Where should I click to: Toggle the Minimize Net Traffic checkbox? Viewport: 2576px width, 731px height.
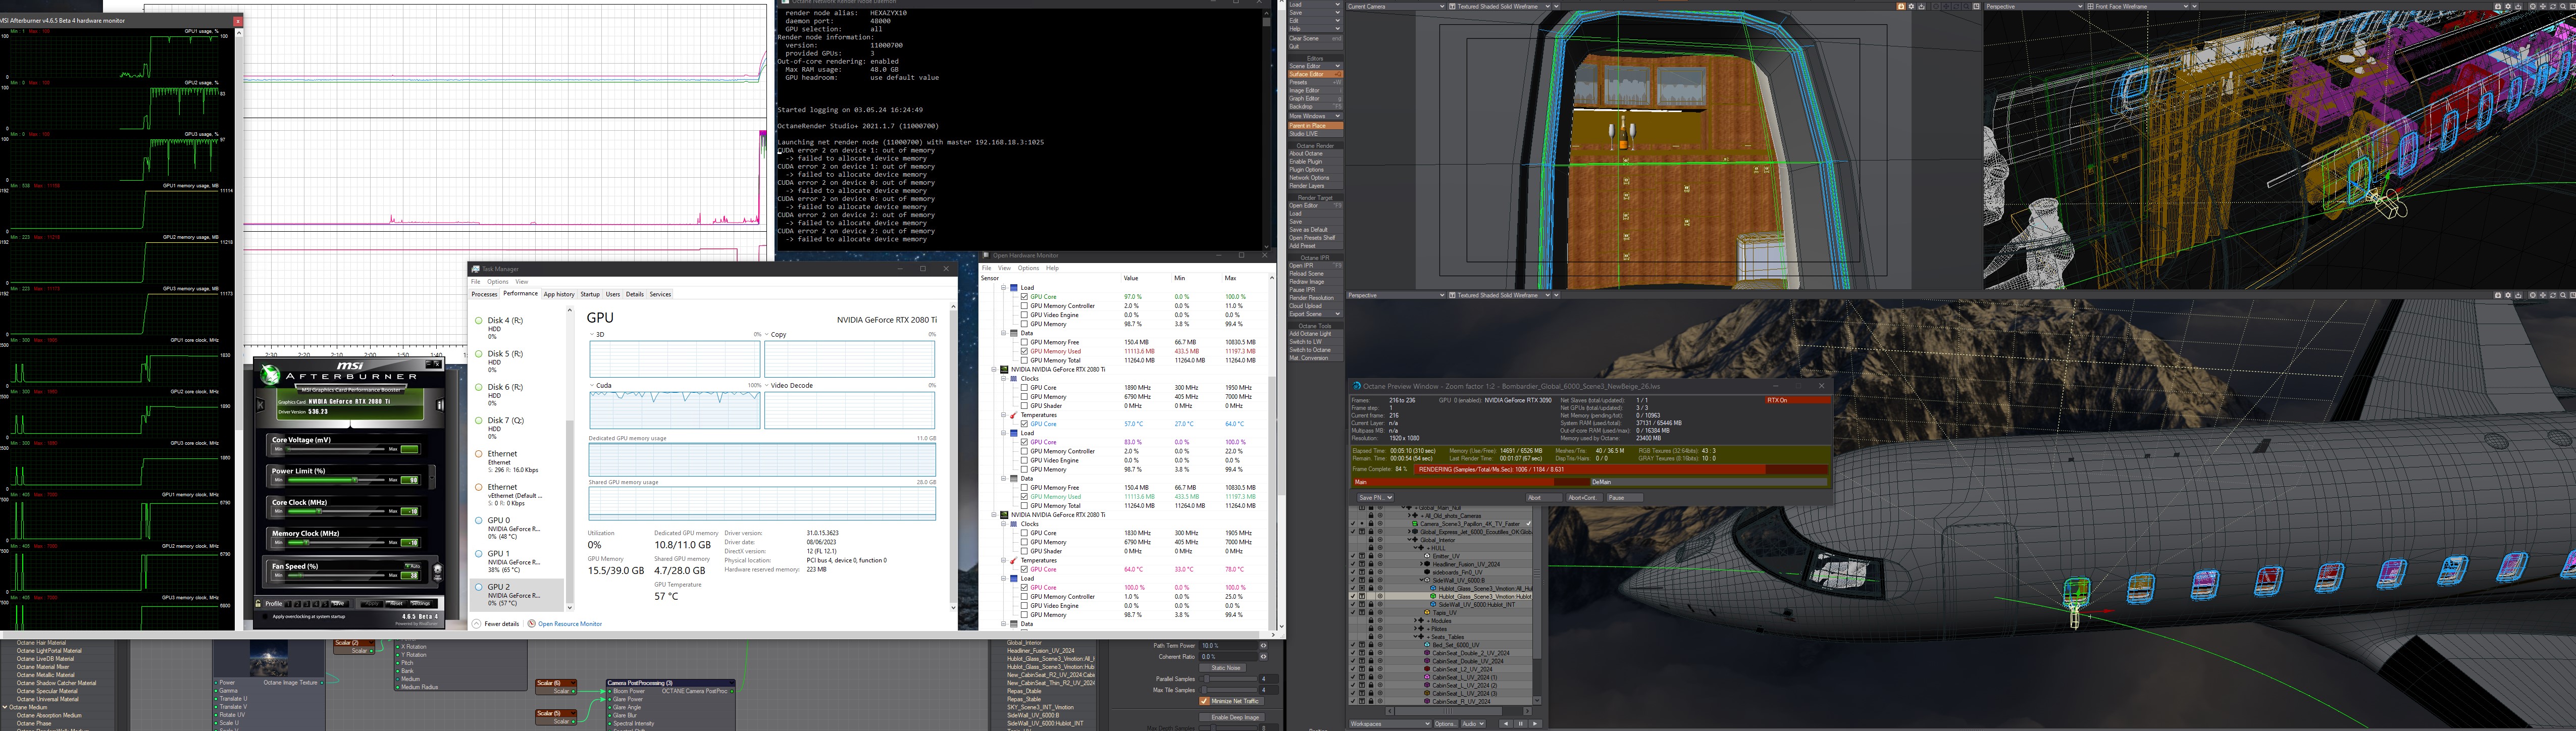click(x=1205, y=701)
